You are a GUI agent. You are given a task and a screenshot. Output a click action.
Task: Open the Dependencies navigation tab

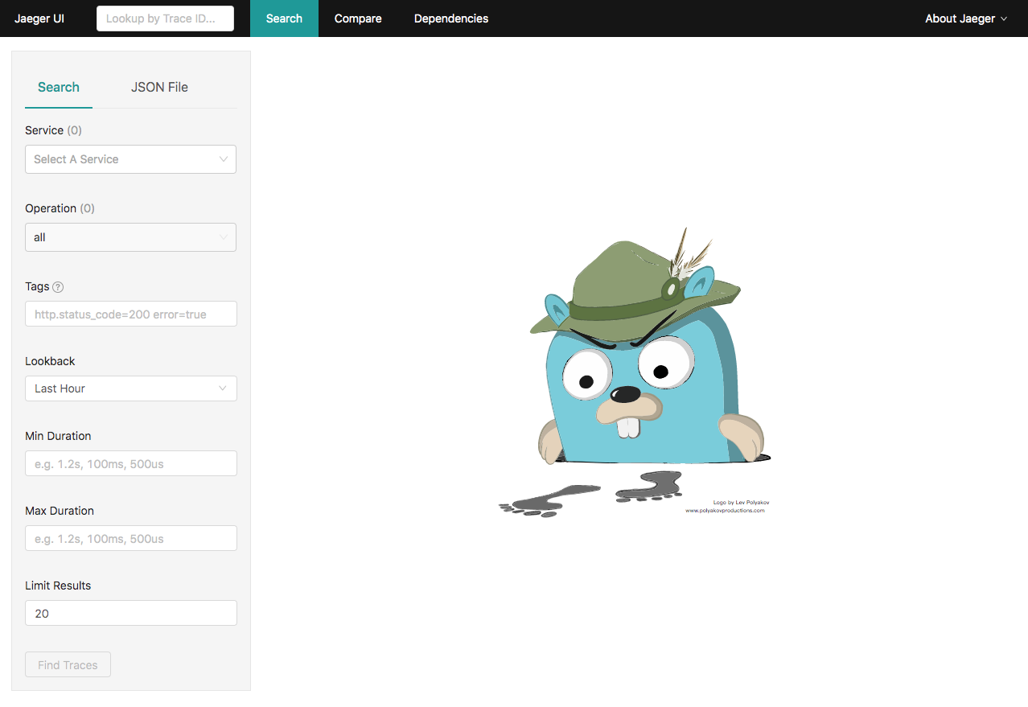tap(451, 18)
